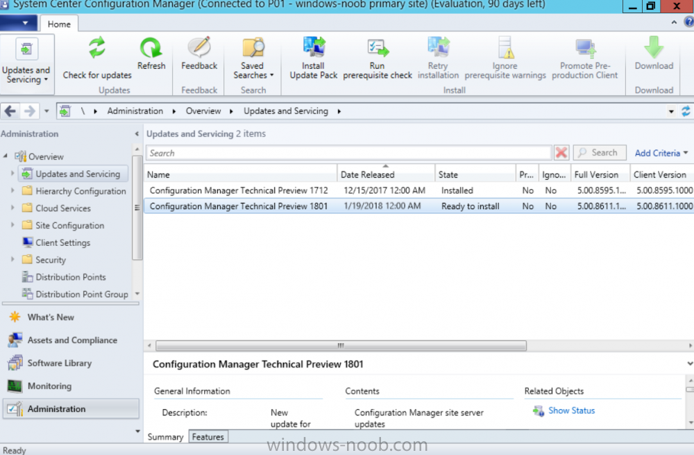Click the Download ribbon icon
Screen dimensions: 694x455
[x=654, y=47]
